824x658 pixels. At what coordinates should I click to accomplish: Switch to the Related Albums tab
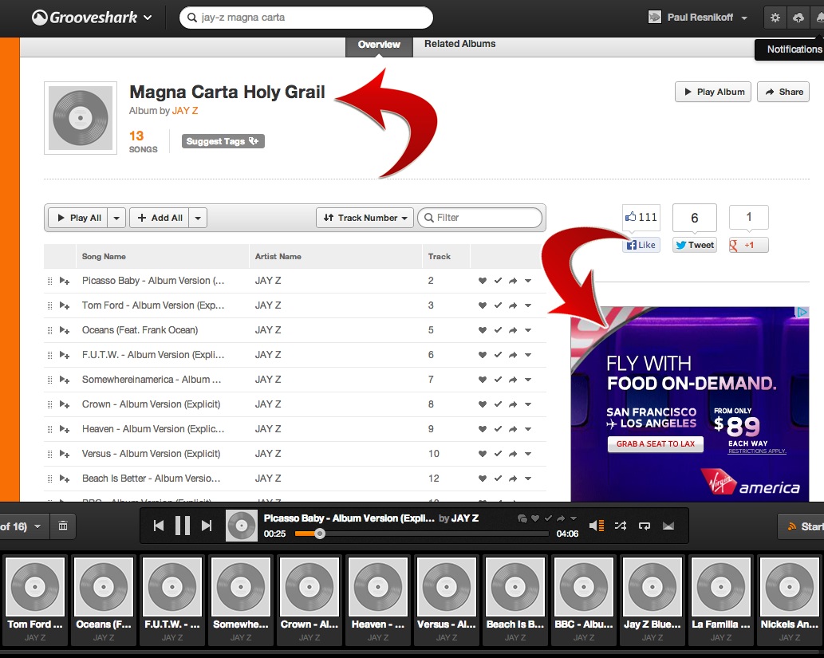pos(459,44)
